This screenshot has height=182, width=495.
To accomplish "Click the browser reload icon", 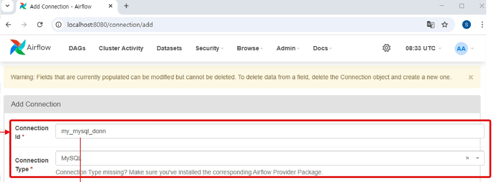I will (40, 25).
